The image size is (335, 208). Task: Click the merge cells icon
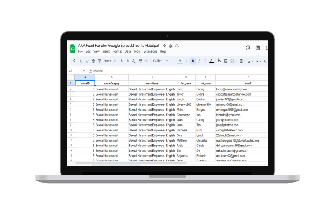click(x=232, y=61)
